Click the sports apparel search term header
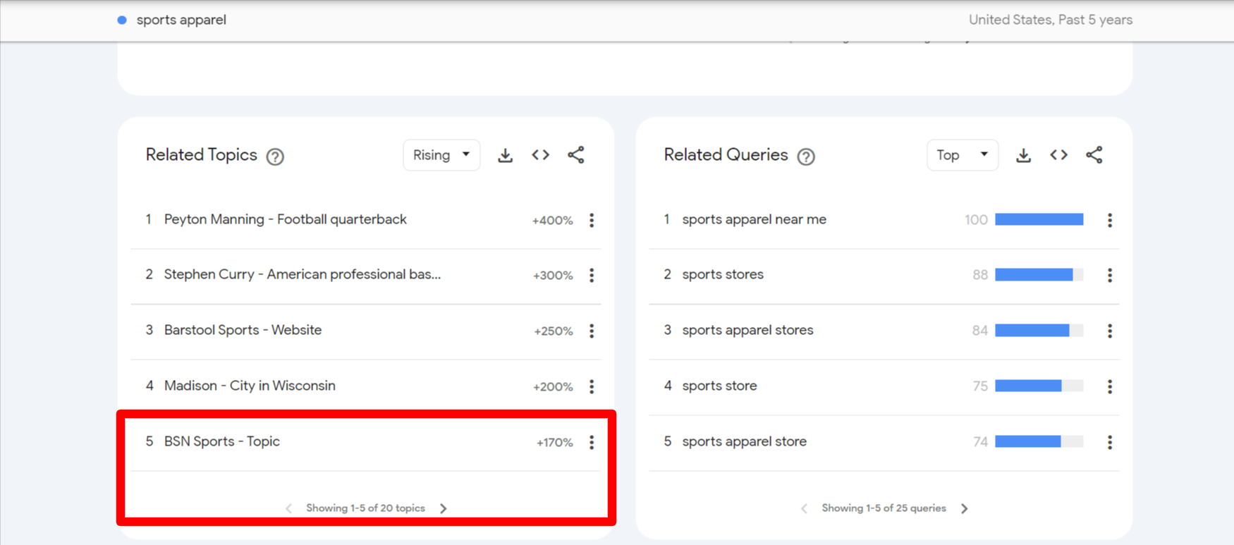Screen dimensions: 1234x545 tap(181, 20)
